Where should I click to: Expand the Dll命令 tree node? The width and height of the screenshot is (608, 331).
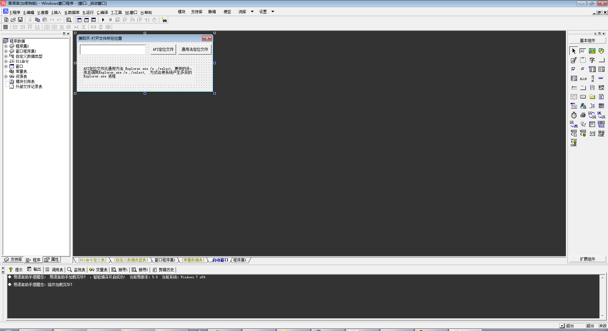coord(6,61)
